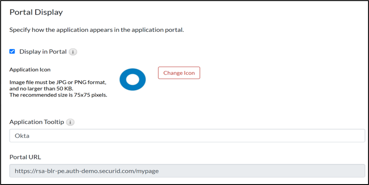Screen dimensions: 369x185
Task: Click the 'Specify how the application appears' description
Action: (x=97, y=30)
